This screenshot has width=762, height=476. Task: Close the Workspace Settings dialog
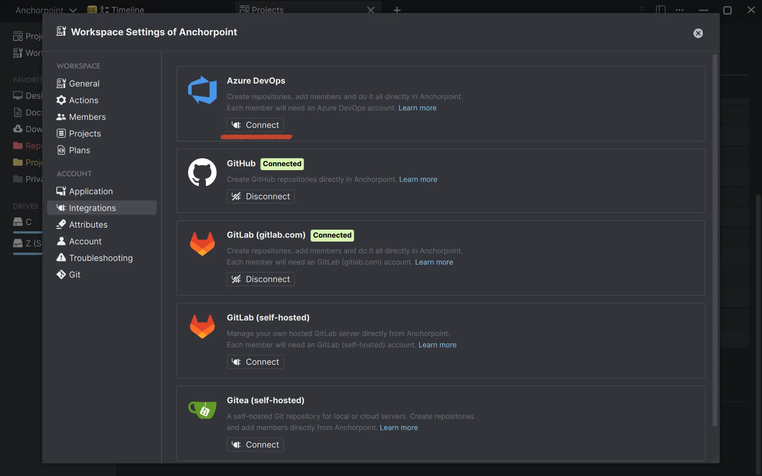click(x=698, y=33)
